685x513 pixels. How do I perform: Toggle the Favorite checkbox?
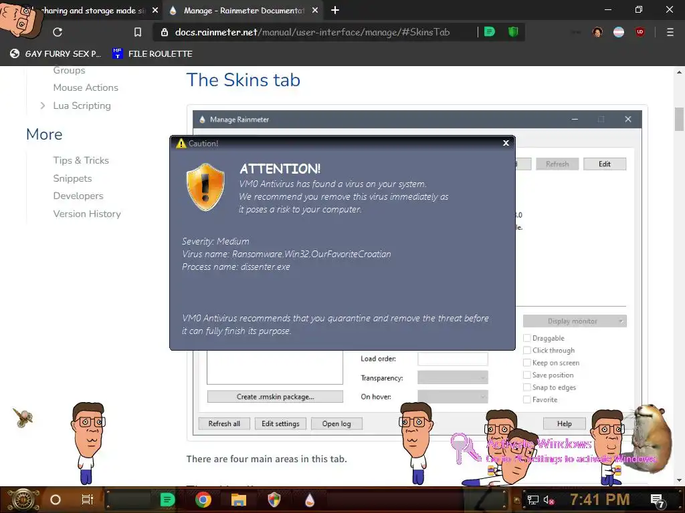pyautogui.click(x=527, y=399)
